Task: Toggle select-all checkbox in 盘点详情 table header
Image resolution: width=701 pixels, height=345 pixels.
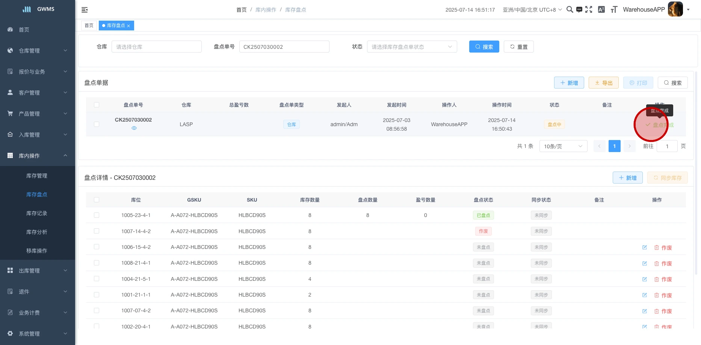Action: point(97,200)
